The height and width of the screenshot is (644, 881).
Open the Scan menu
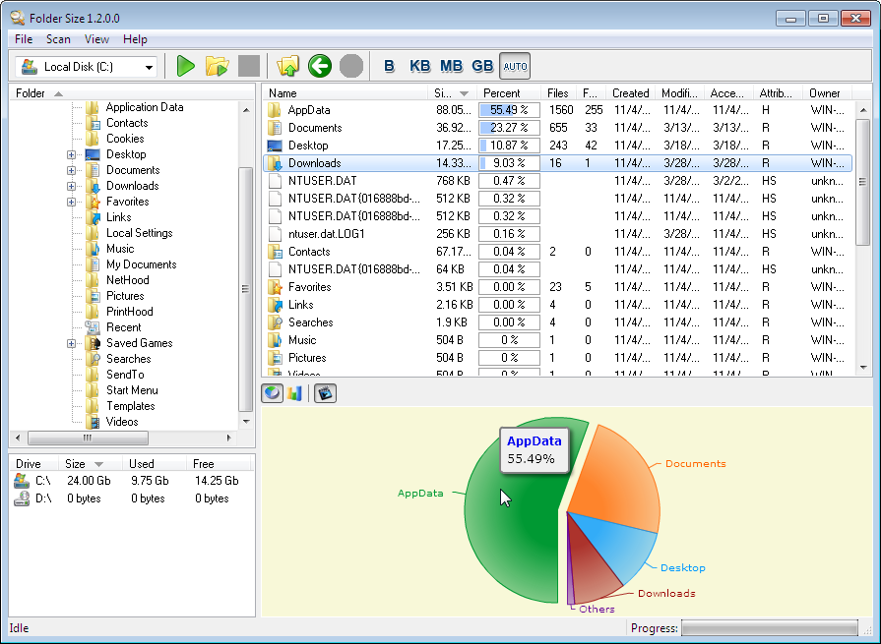(57, 39)
